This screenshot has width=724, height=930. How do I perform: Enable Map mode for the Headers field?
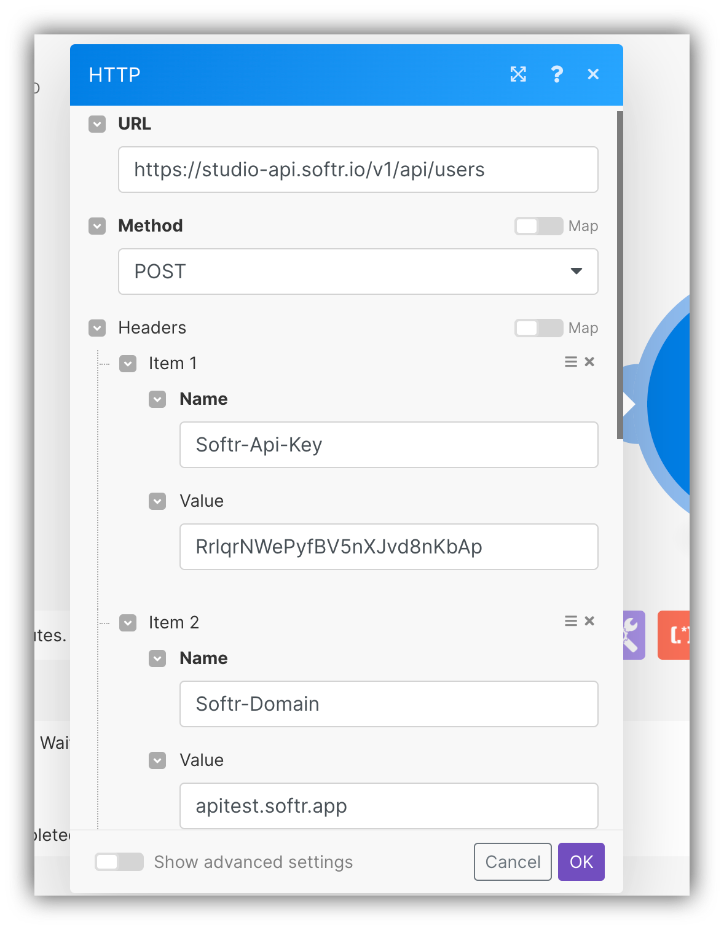(x=538, y=328)
